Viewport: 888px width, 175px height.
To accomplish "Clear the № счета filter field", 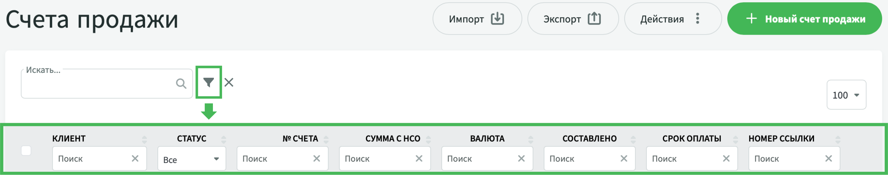I will click(316, 158).
